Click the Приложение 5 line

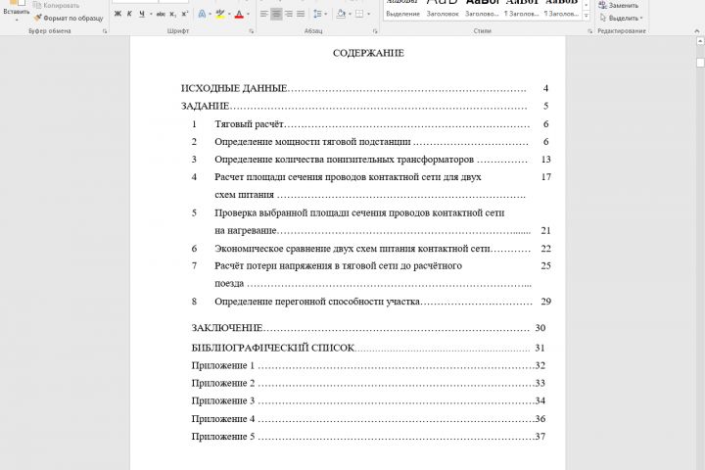pos(368,437)
